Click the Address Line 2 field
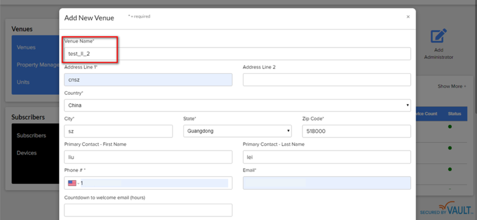477x220 pixels. (x=326, y=80)
